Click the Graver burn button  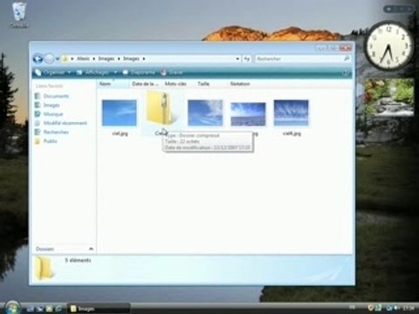(172, 72)
